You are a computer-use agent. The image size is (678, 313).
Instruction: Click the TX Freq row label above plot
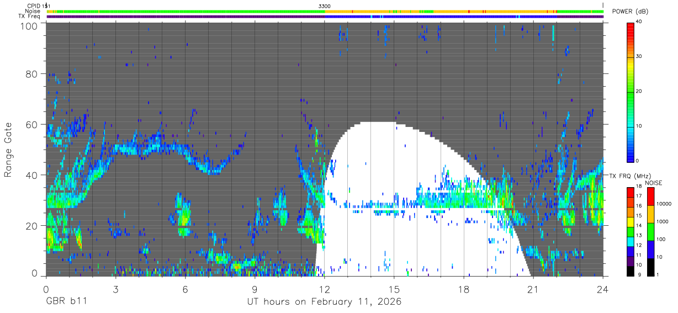pos(29,17)
